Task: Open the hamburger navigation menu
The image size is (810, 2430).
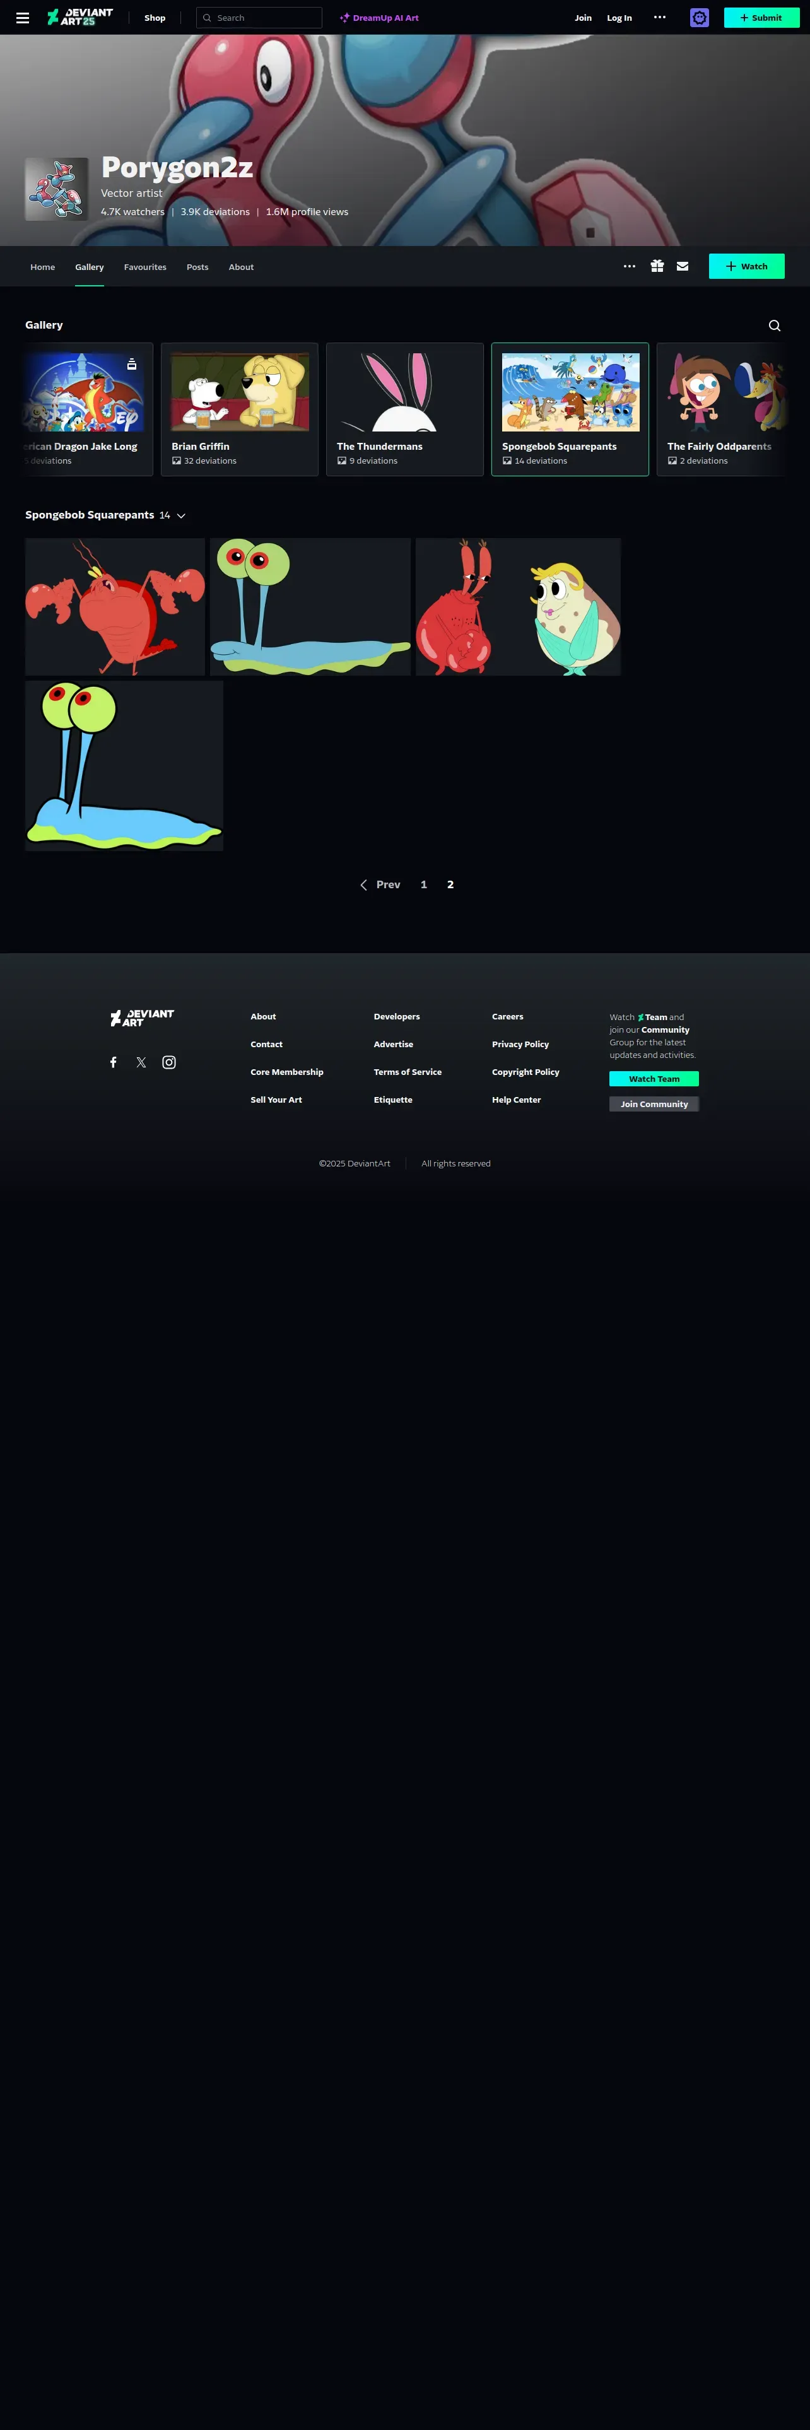Action: click(23, 18)
